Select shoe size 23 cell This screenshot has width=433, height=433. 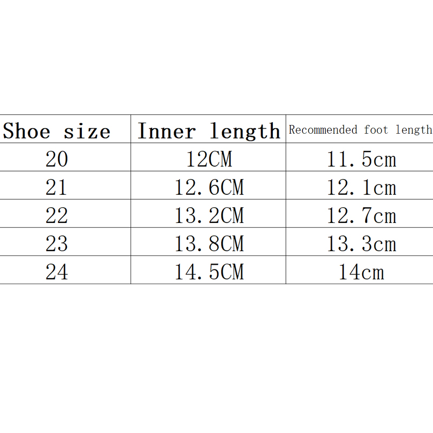(57, 244)
